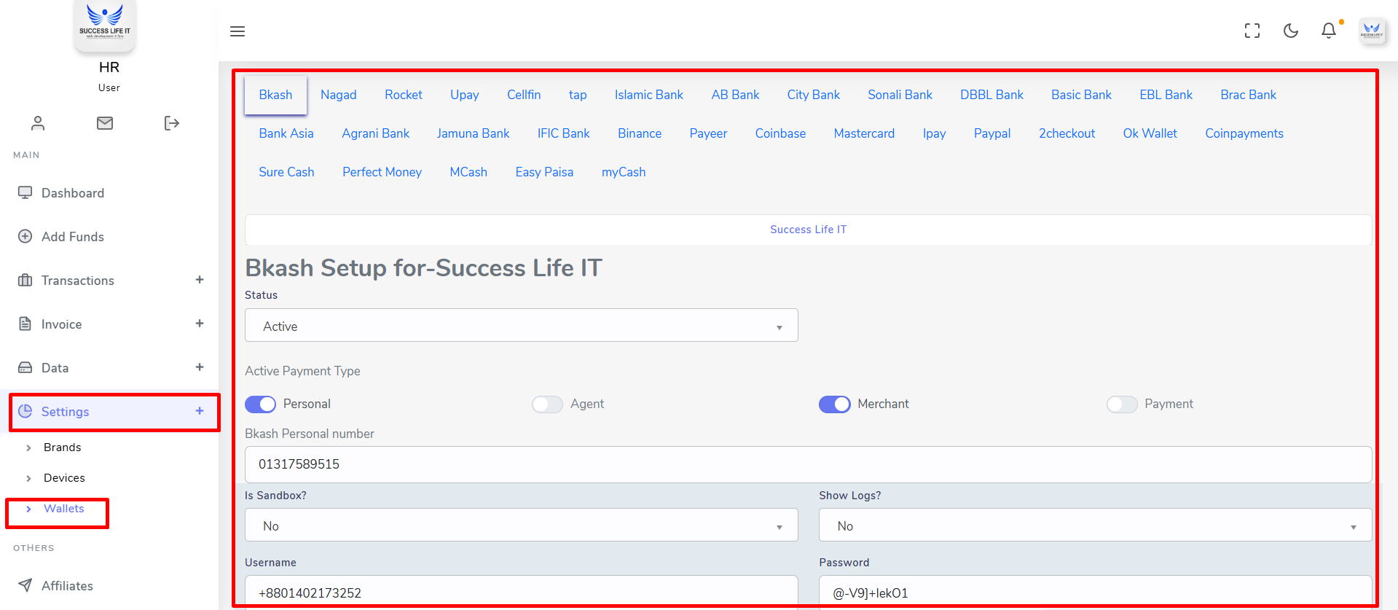Open the Wallets settings submenu item

pos(64,509)
